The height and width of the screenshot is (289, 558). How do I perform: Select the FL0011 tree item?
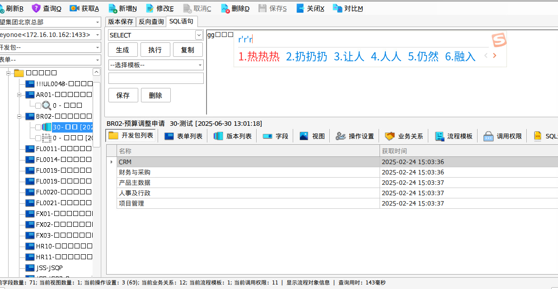point(59,149)
